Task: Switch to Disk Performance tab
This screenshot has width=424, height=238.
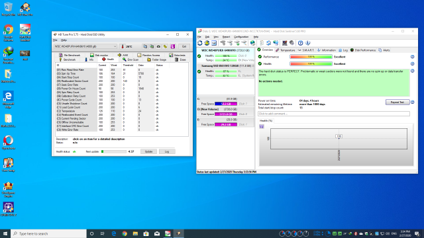Action: (x=363, y=50)
